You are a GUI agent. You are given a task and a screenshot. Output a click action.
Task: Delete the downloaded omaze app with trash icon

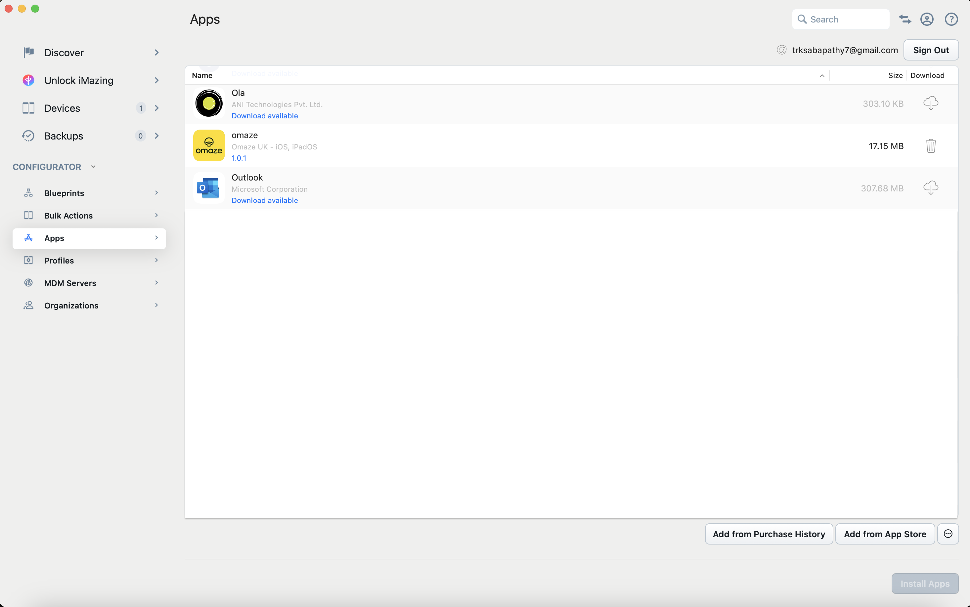[x=931, y=146]
